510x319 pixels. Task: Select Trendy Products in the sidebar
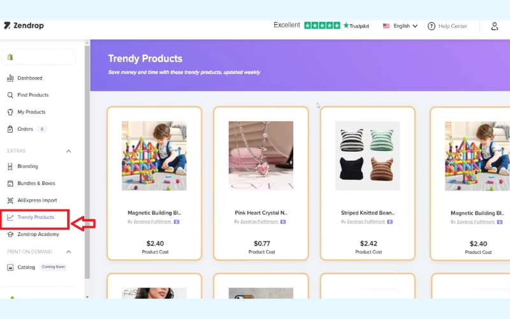pos(36,217)
